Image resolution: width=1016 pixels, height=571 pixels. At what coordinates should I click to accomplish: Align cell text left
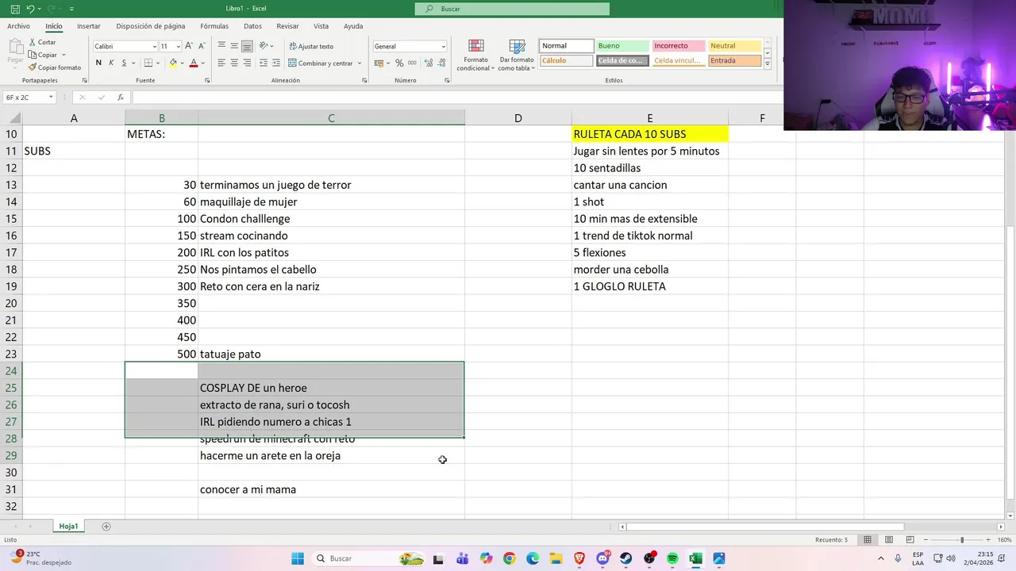pyautogui.click(x=221, y=63)
